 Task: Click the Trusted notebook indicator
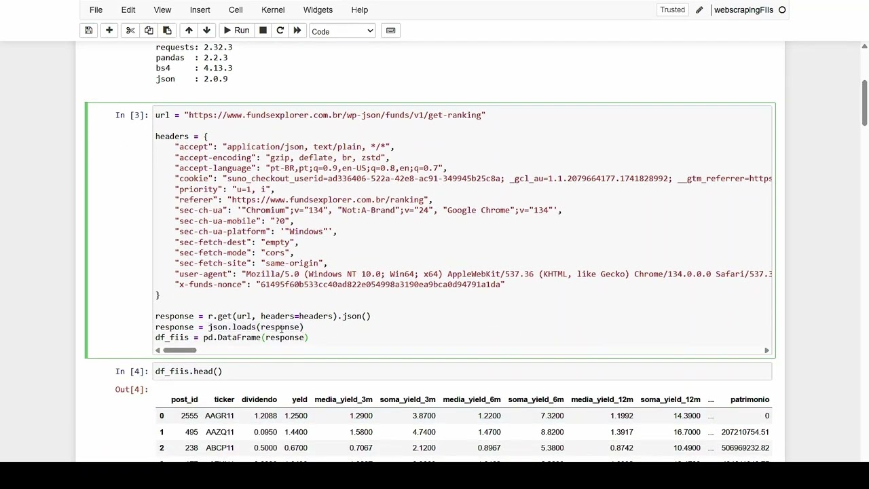[x=672, y=10]
